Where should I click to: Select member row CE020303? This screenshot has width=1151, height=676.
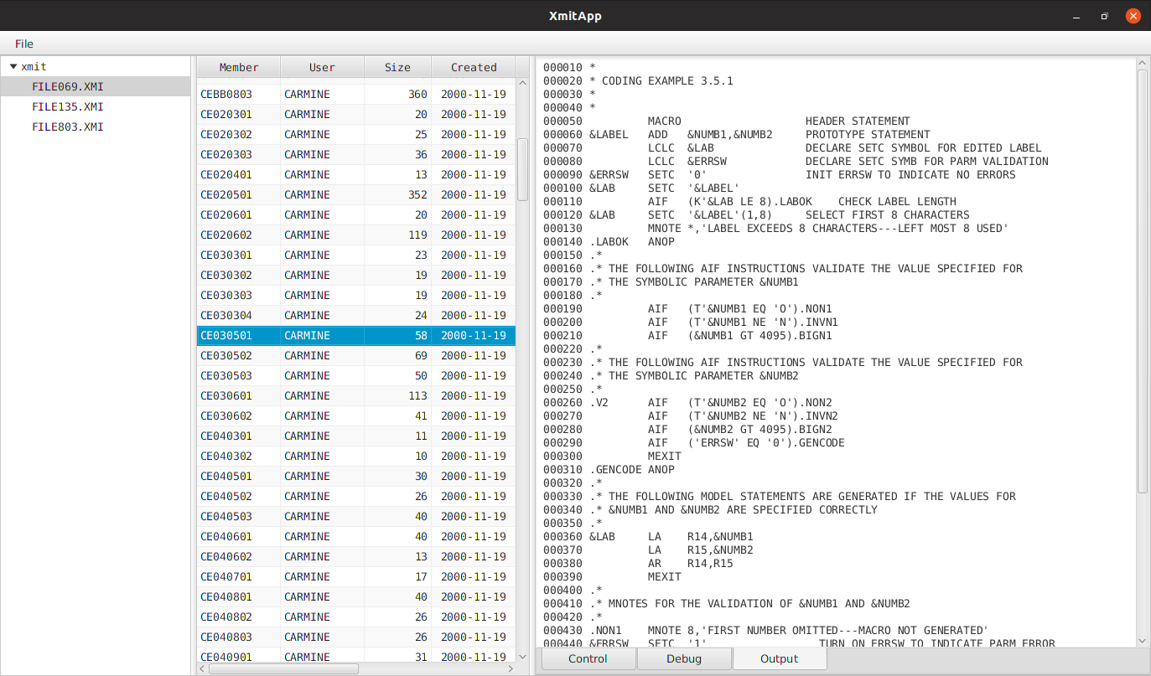[x=356, y=154]
